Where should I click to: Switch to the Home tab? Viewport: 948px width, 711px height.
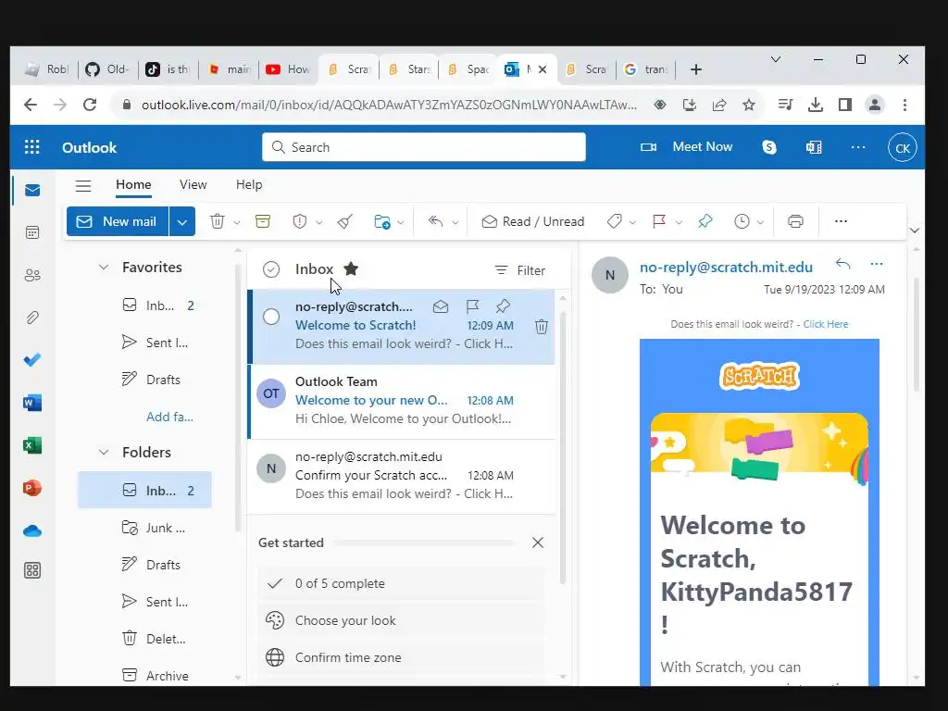(x=133, y=185)
